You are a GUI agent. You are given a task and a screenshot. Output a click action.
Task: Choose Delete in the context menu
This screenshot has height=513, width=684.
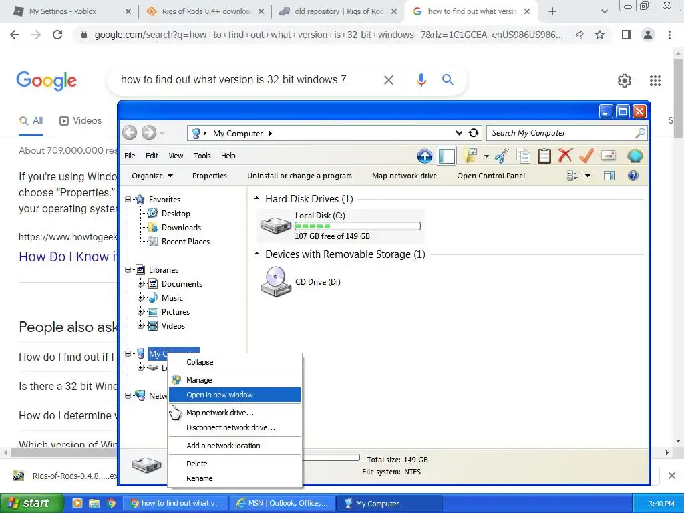click(234, 464)
